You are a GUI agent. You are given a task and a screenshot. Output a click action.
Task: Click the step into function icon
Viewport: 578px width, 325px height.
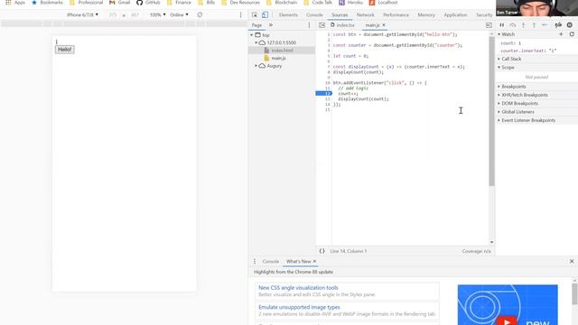[524, 25]
